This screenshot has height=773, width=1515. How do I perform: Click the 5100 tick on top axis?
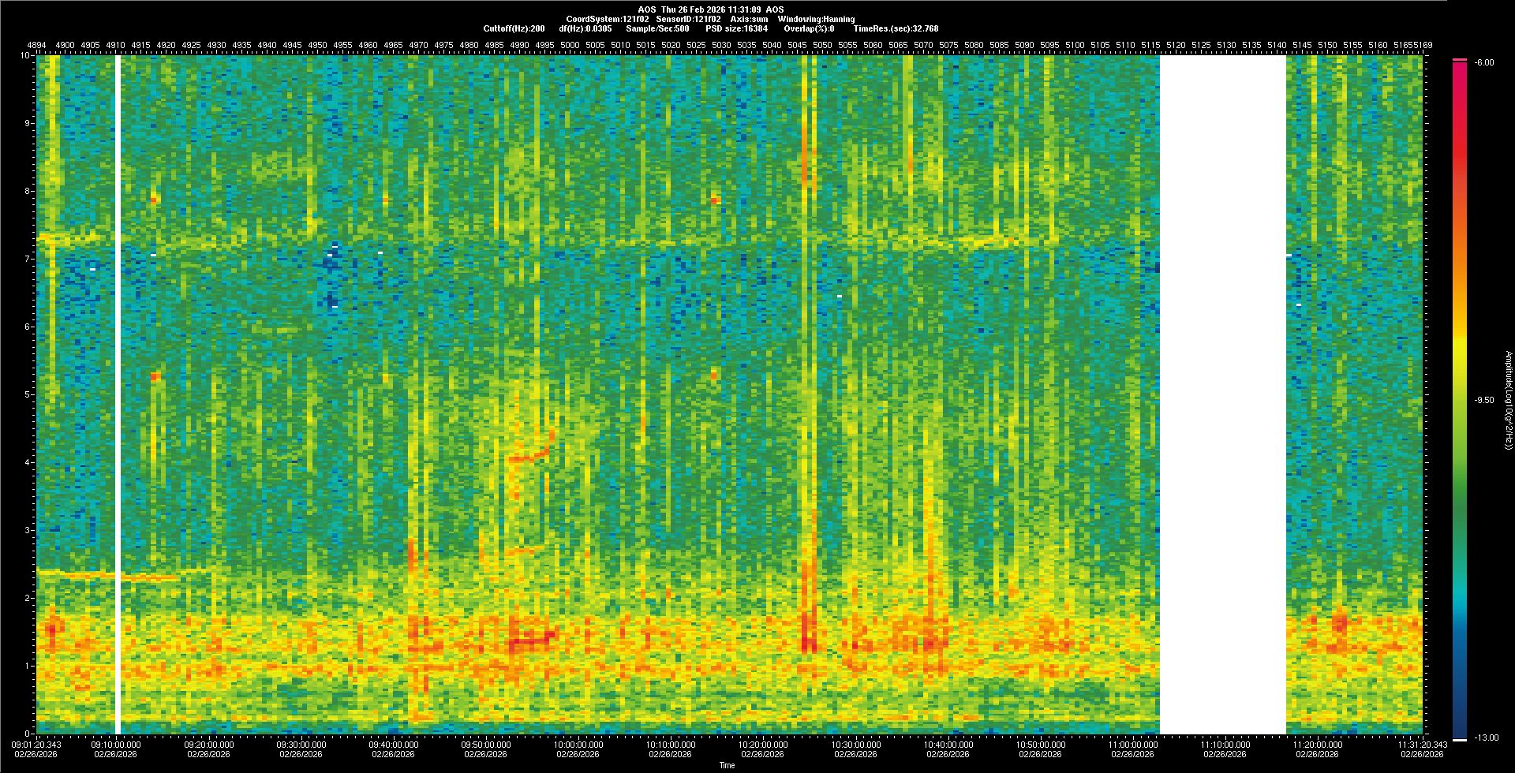(x=1075, y=46)
